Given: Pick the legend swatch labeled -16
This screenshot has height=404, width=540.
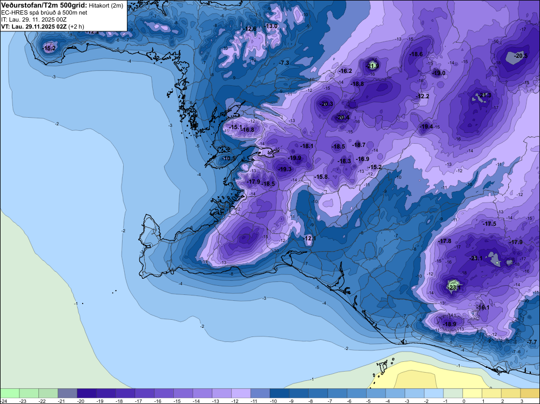Looking at the screenshot, I should click(164, 393).
